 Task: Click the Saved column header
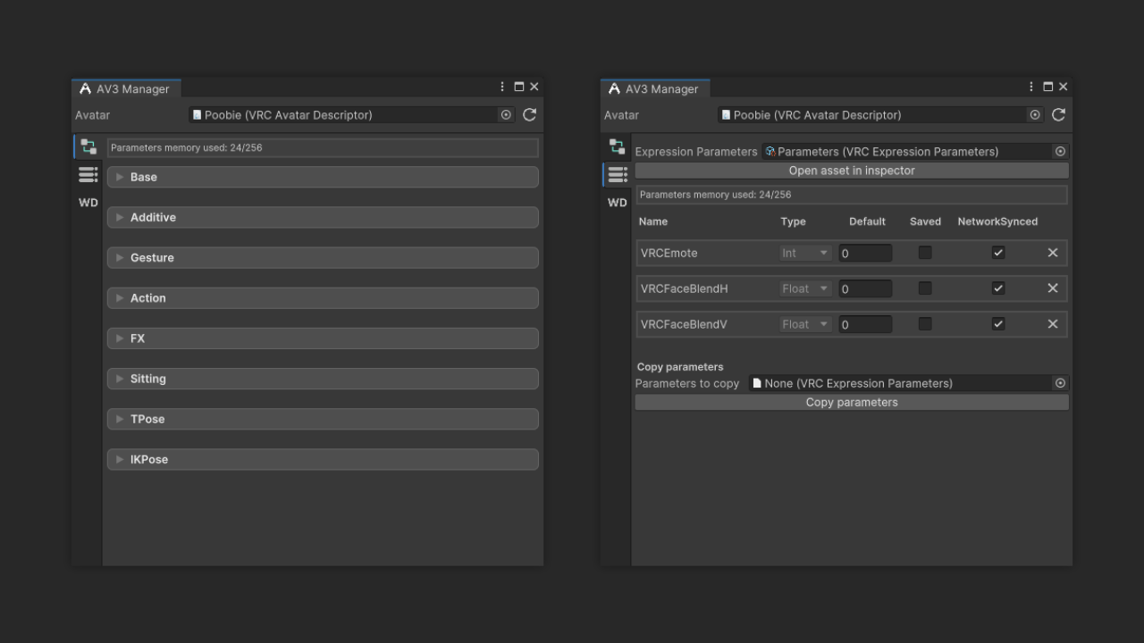coord(925,221)
